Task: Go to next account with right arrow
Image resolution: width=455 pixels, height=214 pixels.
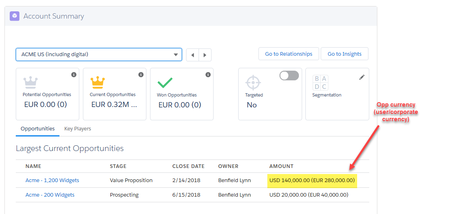Action: tap(205, 55)
